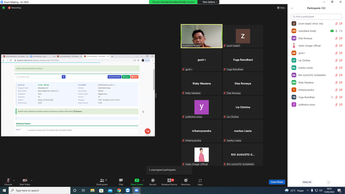Click the Record button
Viewport: 345px width, 194px height.
[153, 182]
